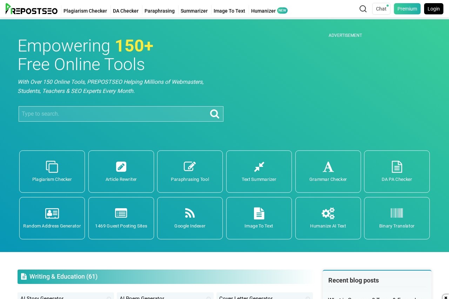Open Humanizer NEW nav item

click(x=269, y=11)
